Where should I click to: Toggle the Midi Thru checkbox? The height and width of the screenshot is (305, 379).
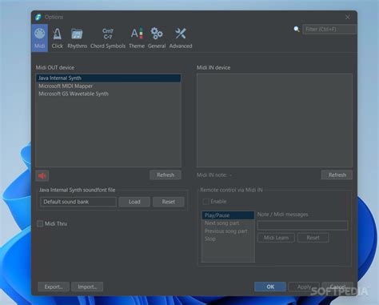tap(40, 223)
